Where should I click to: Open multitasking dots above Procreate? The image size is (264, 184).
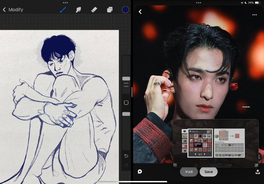click(65, 3)
